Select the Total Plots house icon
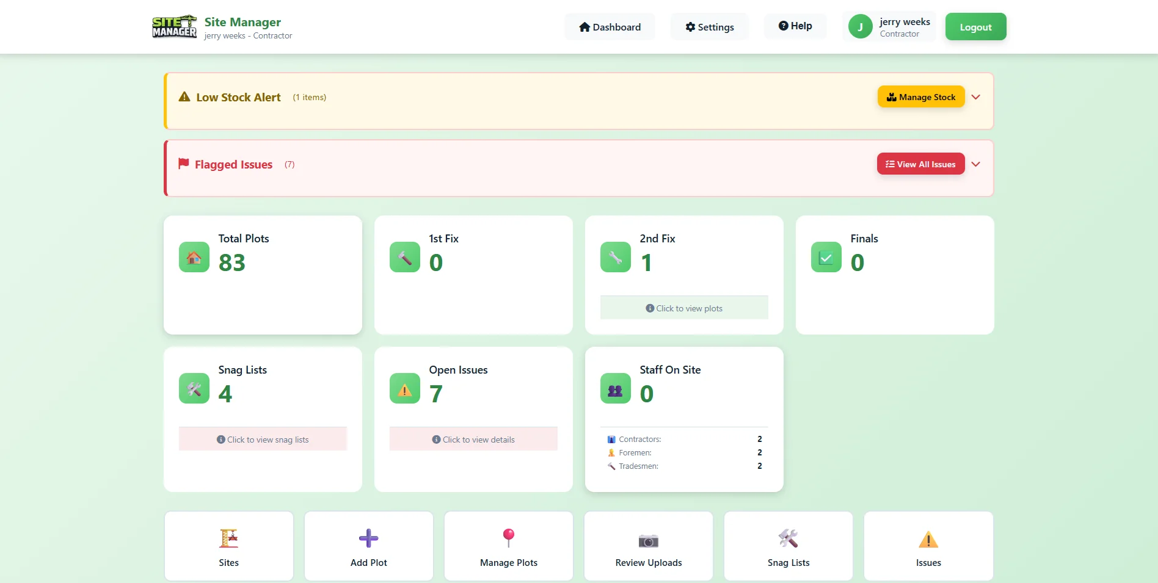The width and height of the screenshot is (1158, 583). coord(193,257)
